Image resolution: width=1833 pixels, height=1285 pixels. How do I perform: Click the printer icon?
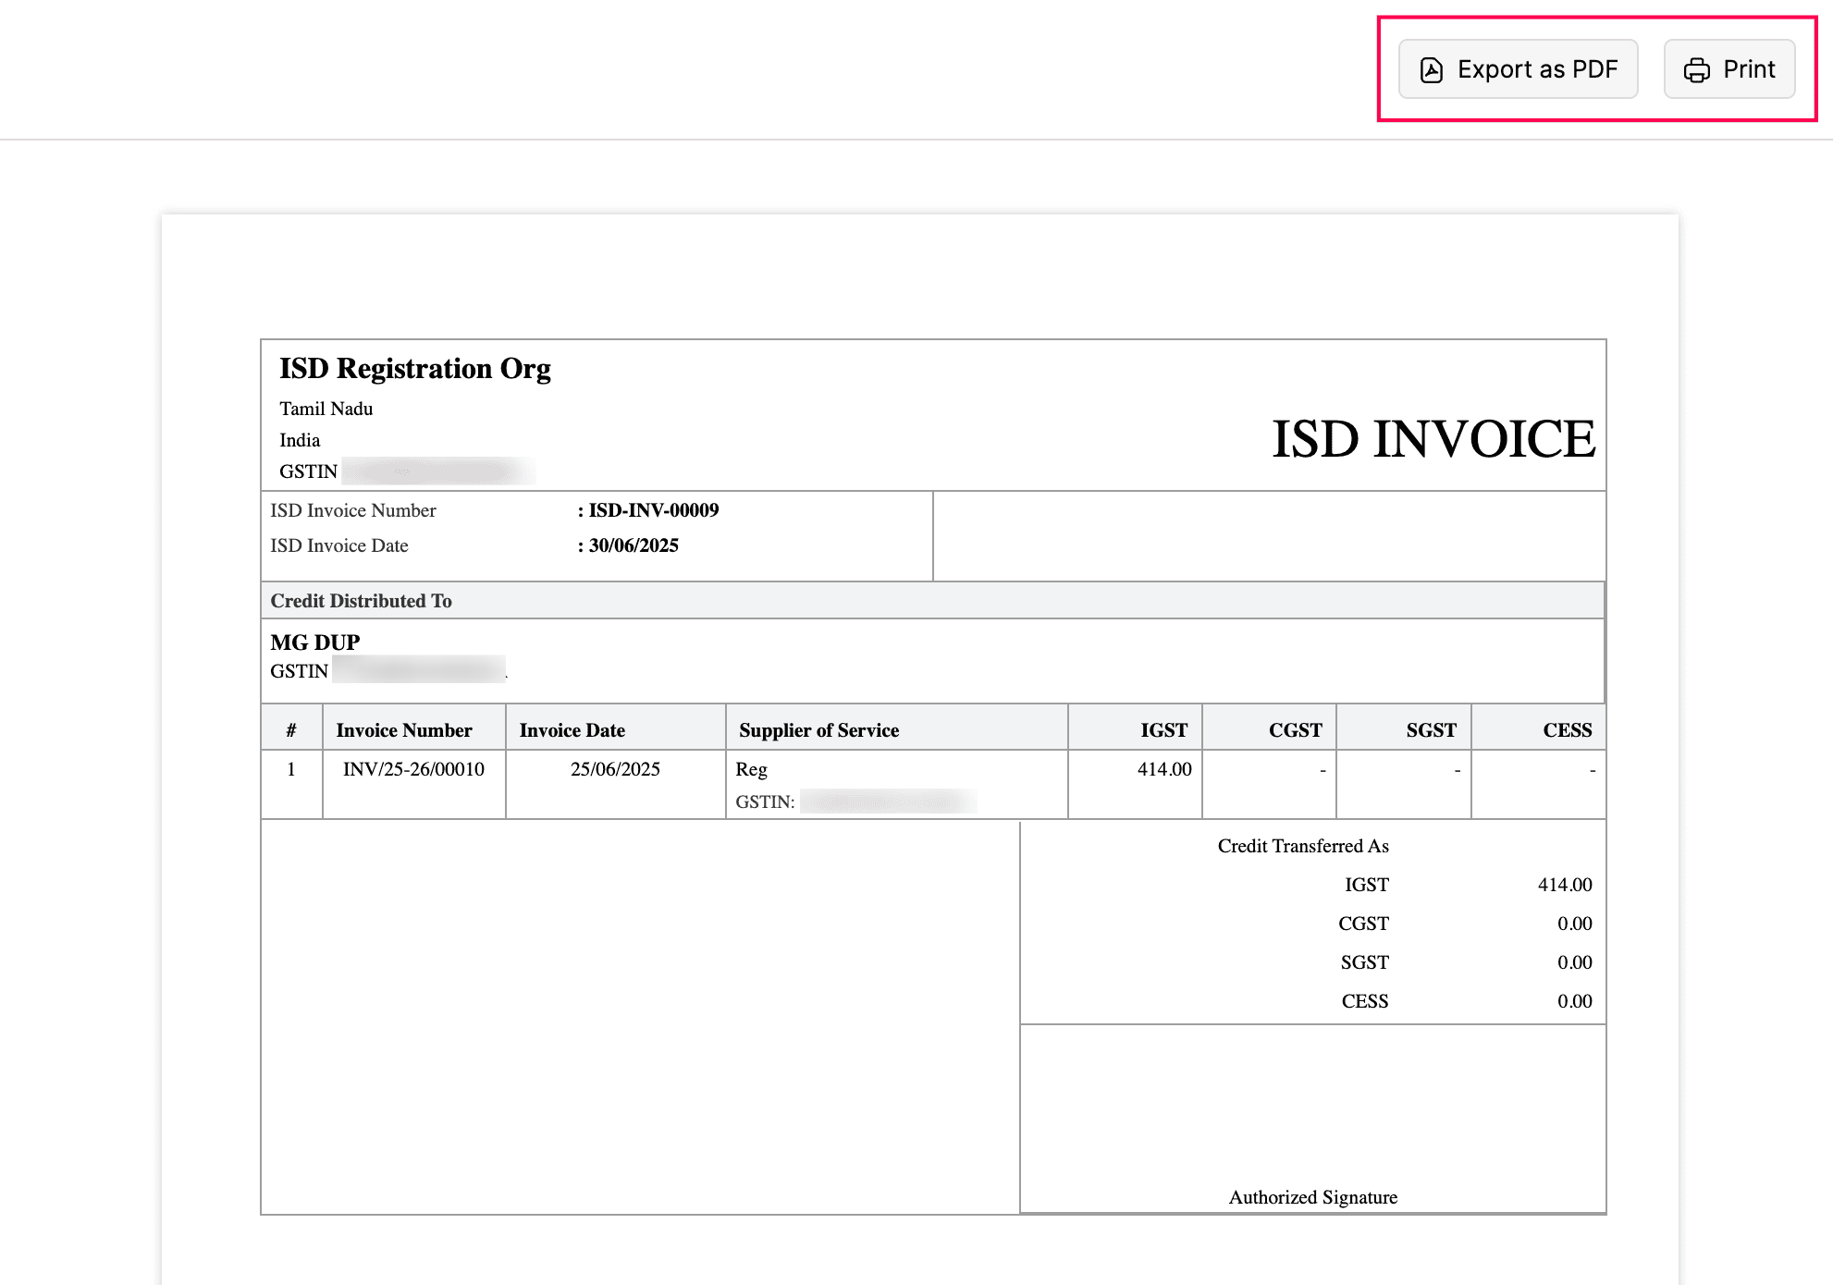coord(1696,70)
